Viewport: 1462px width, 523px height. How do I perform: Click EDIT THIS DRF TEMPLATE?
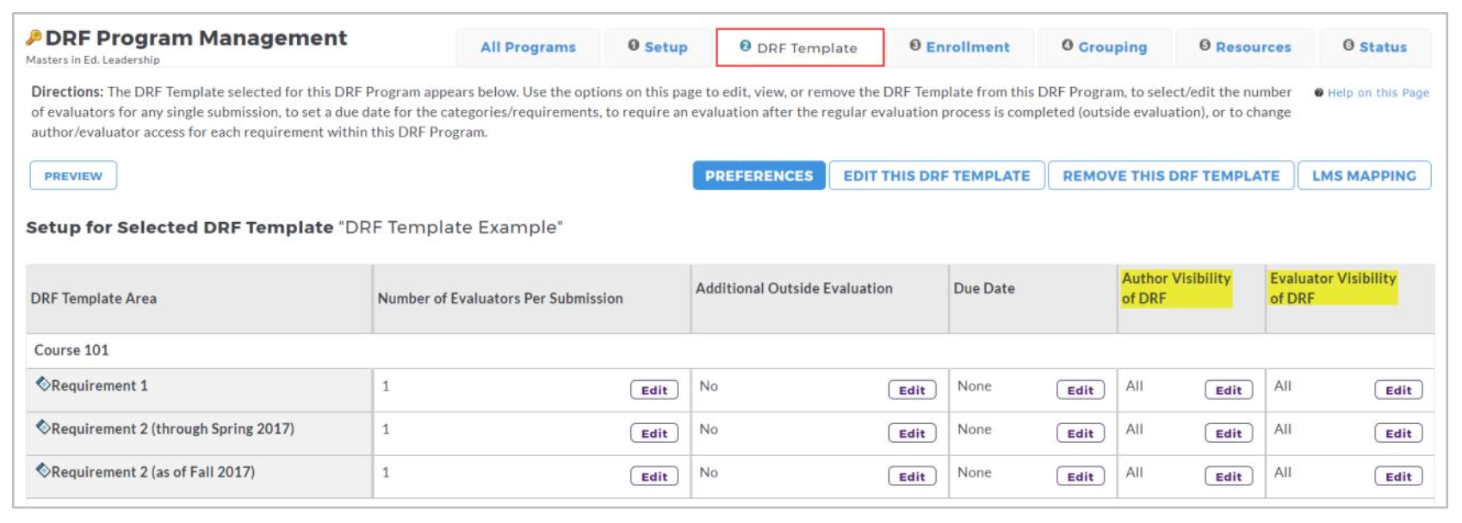937,175
